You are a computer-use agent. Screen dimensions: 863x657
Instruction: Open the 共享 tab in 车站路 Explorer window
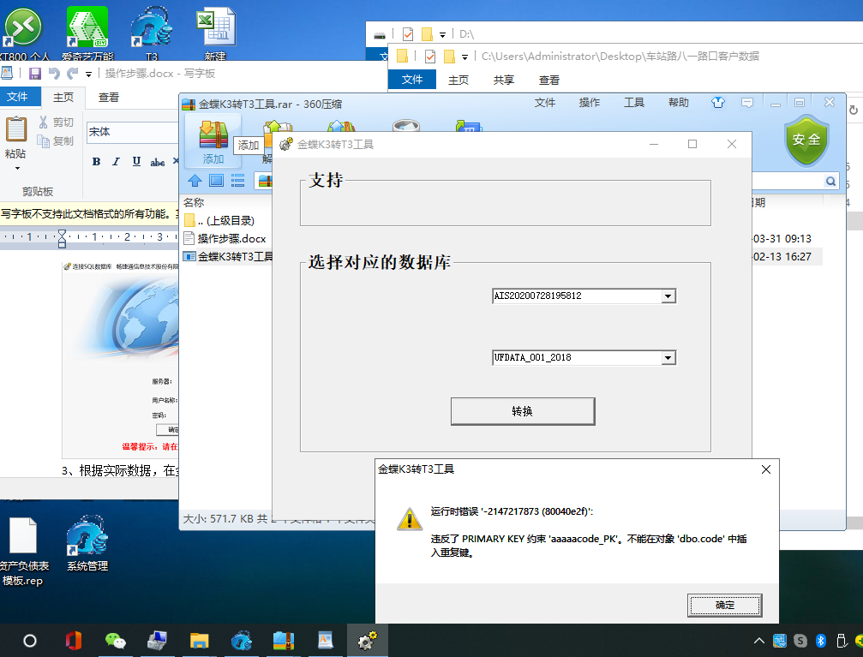coord(504,80)
